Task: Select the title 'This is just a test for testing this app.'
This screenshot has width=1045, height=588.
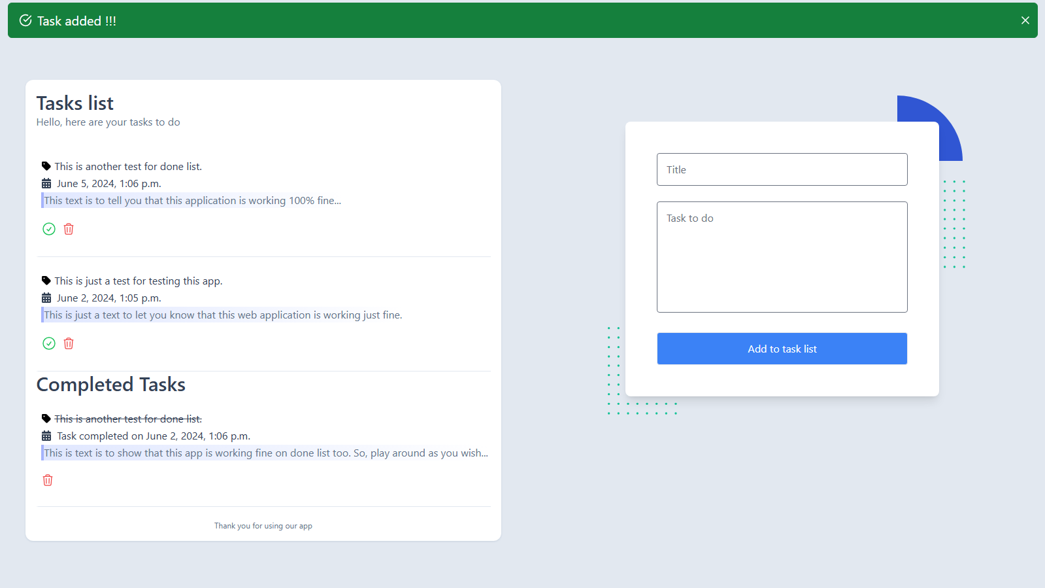Action: click(x=139, y=281)
